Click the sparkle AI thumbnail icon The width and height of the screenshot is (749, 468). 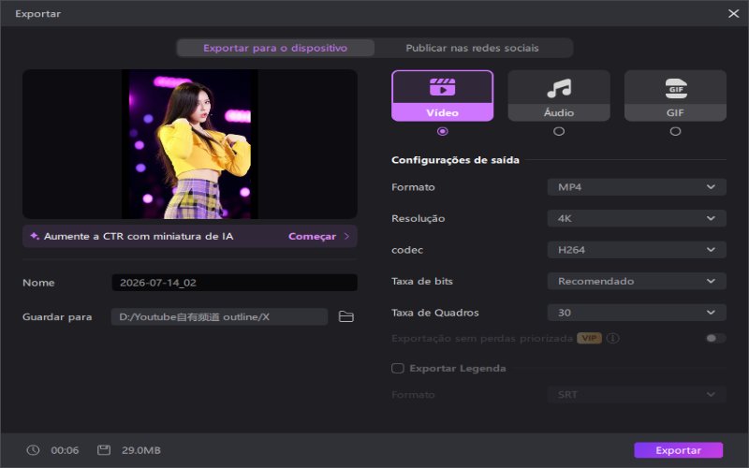pos(35,236)
